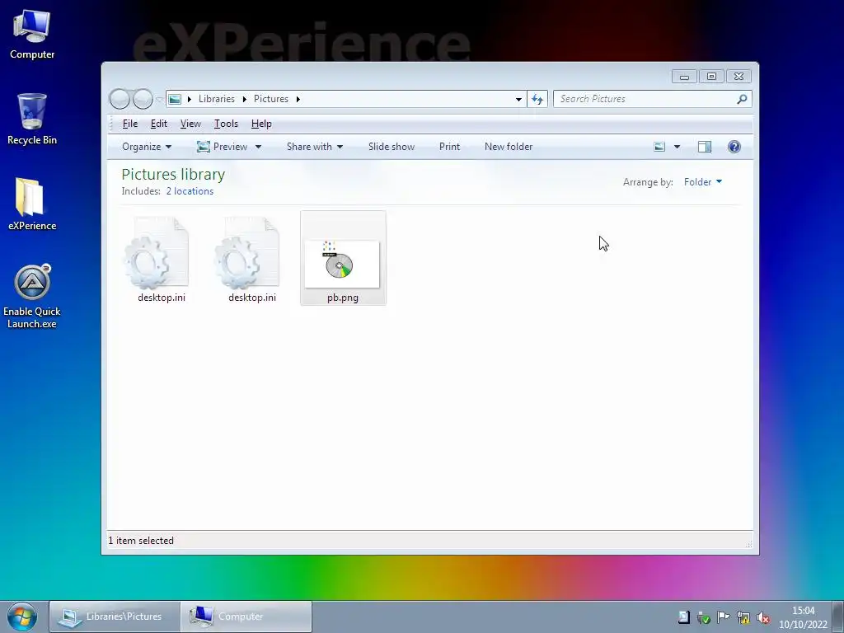
Task: Select the eXPerience folder on desktop
Action: [x=32, y=204]
